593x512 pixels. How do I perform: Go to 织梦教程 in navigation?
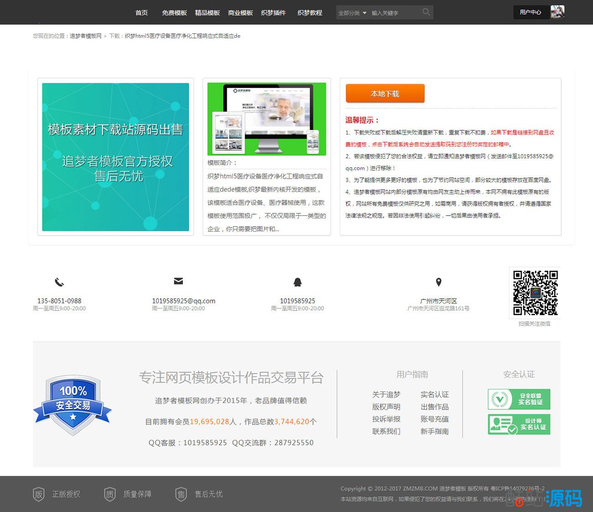(x=309, y=13)
